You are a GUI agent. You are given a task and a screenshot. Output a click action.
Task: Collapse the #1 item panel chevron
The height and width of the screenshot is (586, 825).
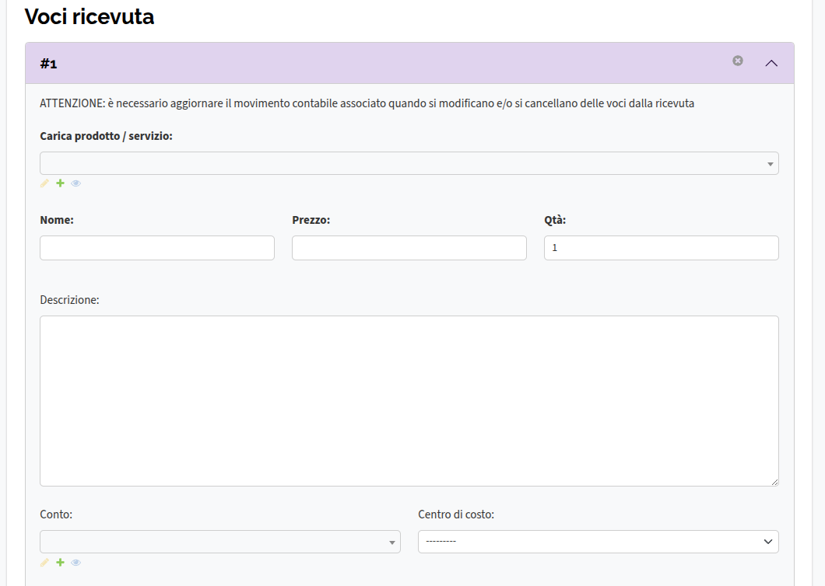771,63
